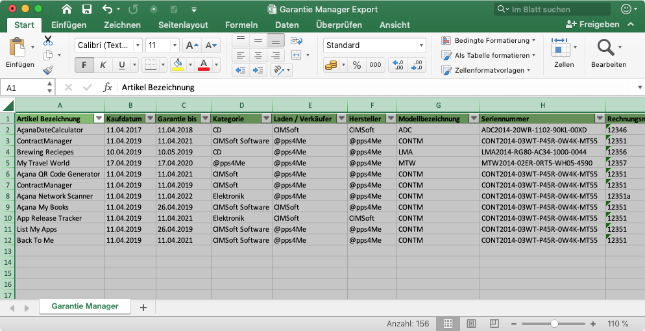Open Zellenformatvorlagen menu
This screenshot has width=645, height=331.
[x=486, y=70]
